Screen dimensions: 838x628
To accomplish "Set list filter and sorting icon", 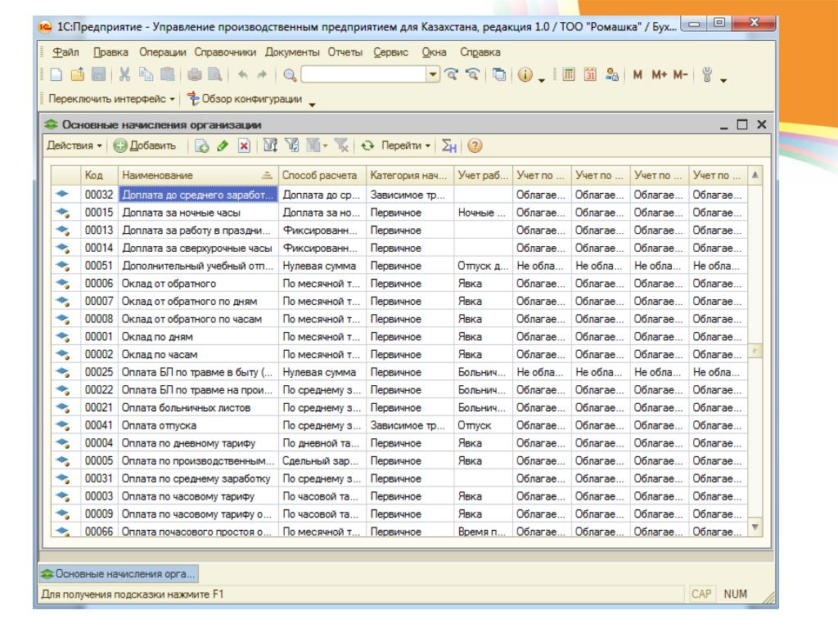I will (270, 146).
